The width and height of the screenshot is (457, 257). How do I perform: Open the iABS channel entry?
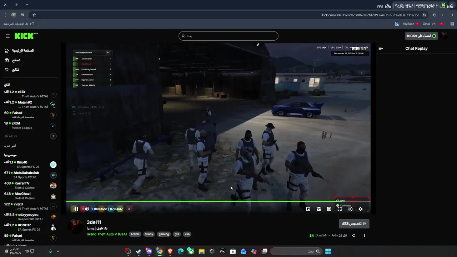[30, 136]
